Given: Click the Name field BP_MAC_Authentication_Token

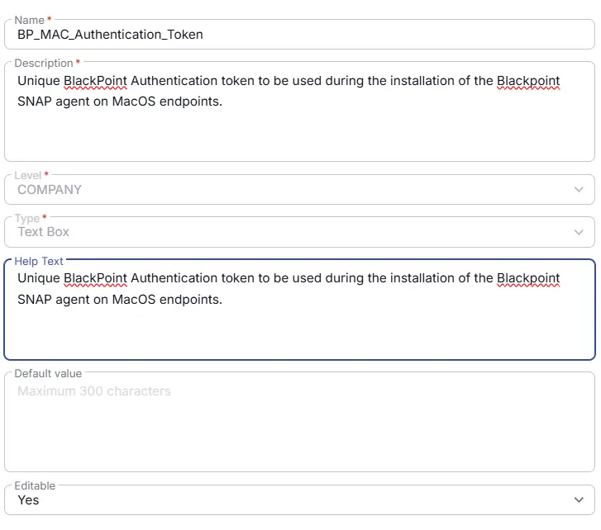Looking at the screenshot, I should point(299,35).
